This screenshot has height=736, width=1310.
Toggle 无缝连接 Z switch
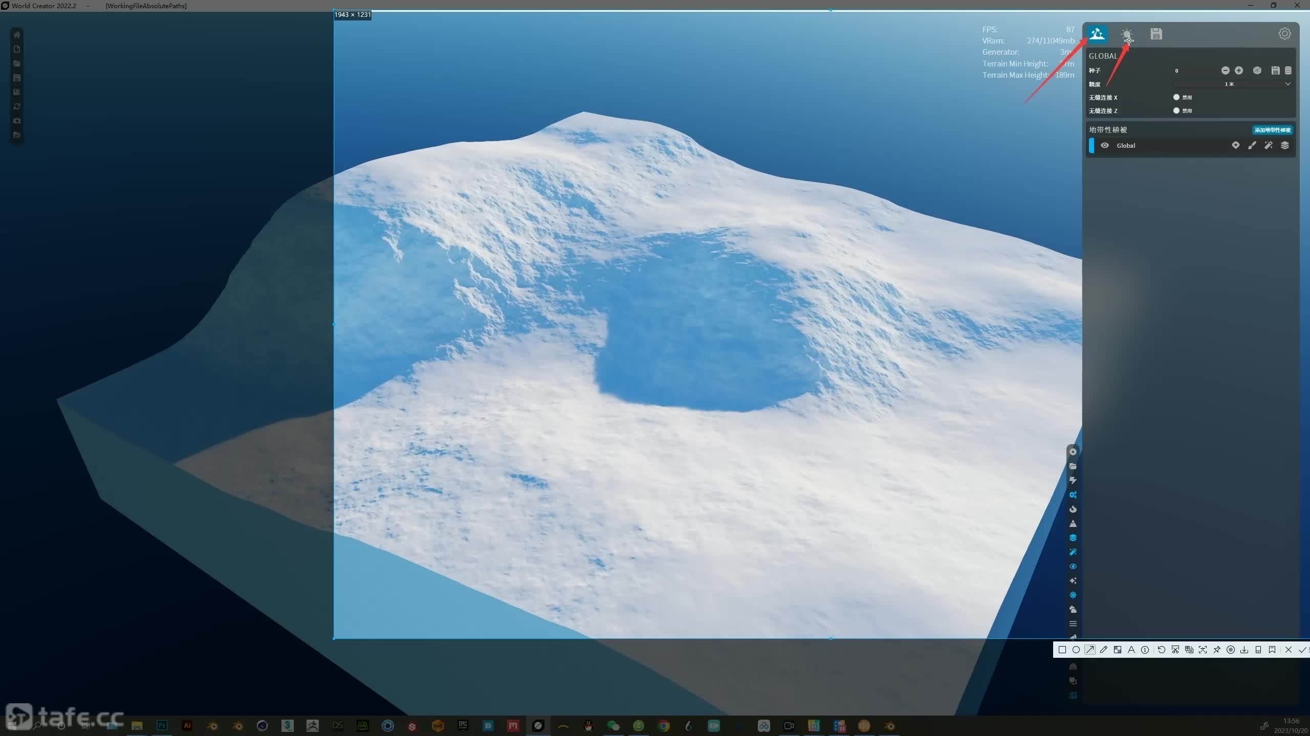pos(1176,110)
